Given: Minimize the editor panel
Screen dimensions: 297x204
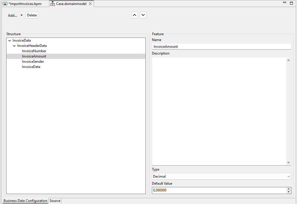Looking at the screenshot, I should 284,3.
